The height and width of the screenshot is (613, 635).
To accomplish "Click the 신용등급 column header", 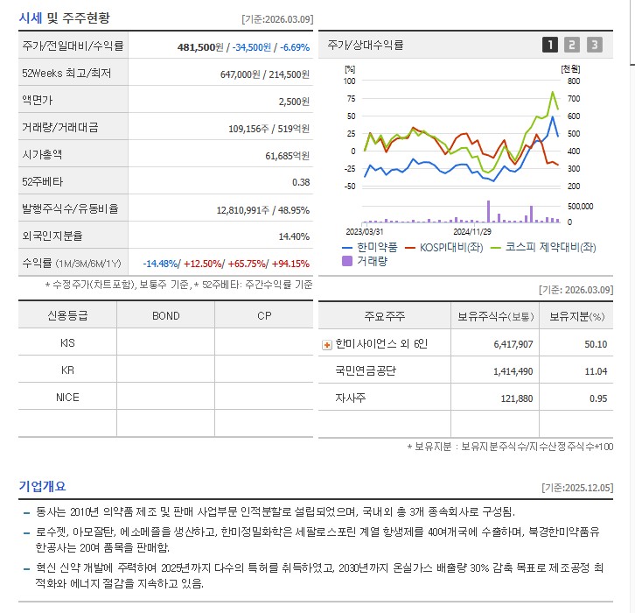I will pos(67,315).
